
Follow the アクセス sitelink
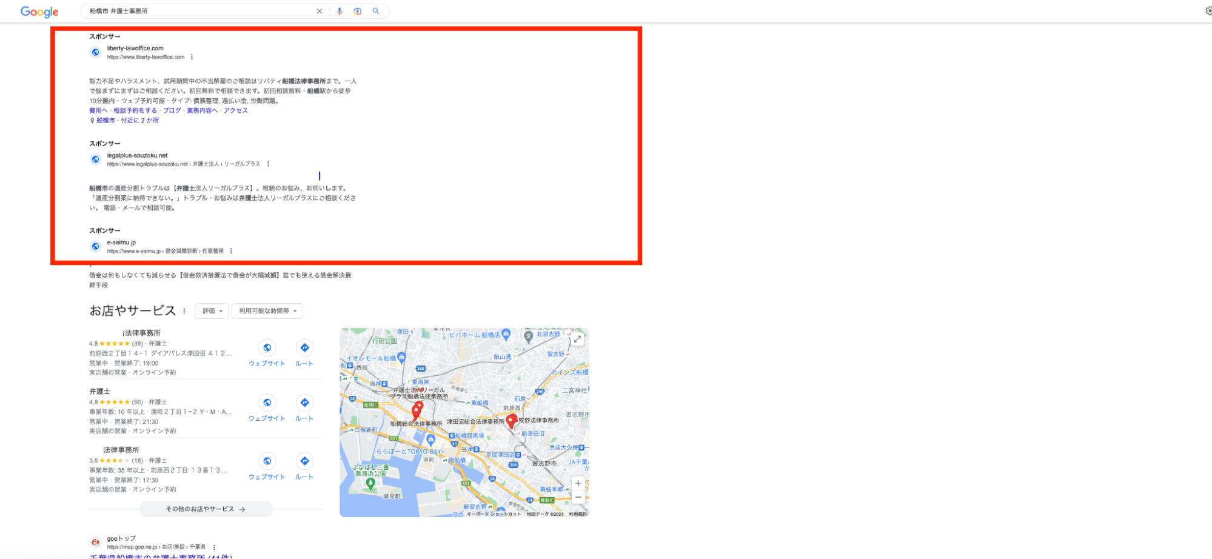[x=236, y=110]
